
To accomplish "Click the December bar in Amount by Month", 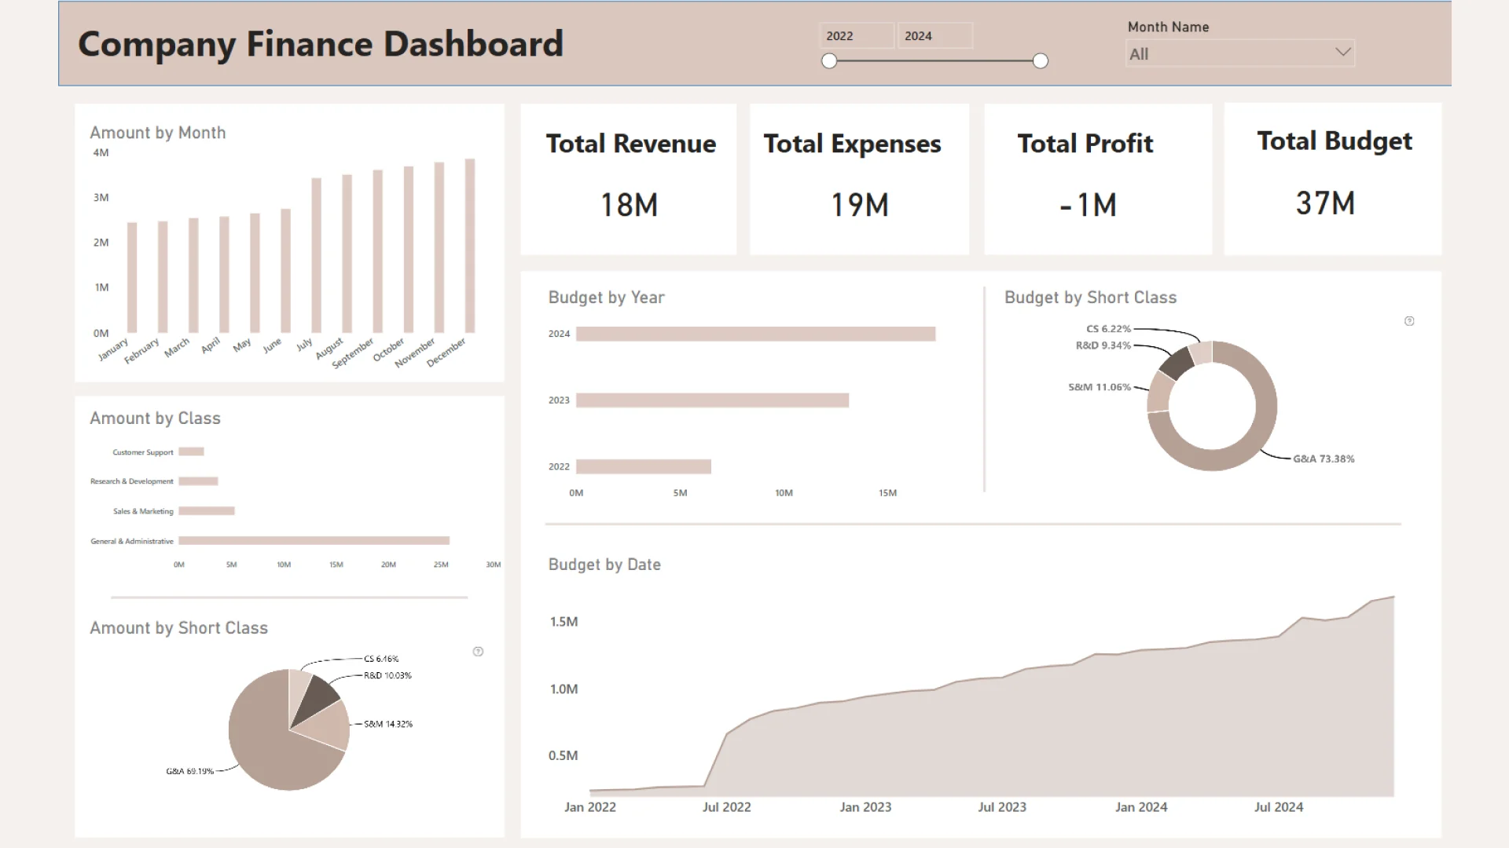I will click(x=470, y=245).
